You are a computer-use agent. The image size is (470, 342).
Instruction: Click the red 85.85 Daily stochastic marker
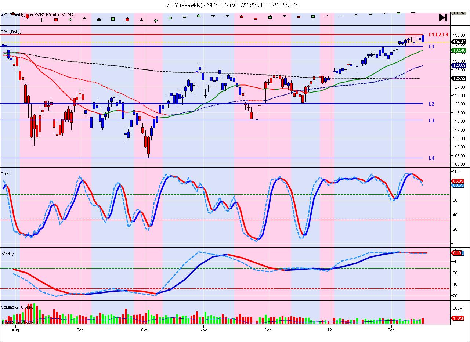point(458,181)
